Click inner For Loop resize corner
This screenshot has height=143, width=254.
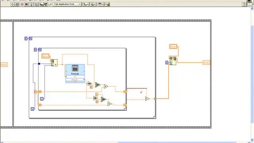[x=125, y=109]
